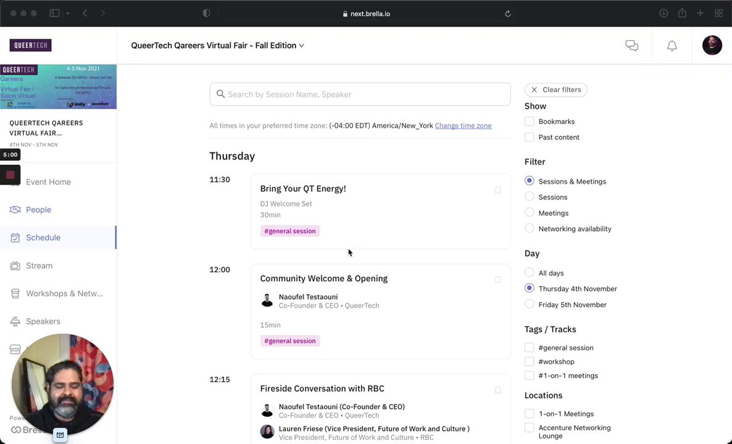Click the X icon to clear filters
The image size is (732, 444).
534,90
